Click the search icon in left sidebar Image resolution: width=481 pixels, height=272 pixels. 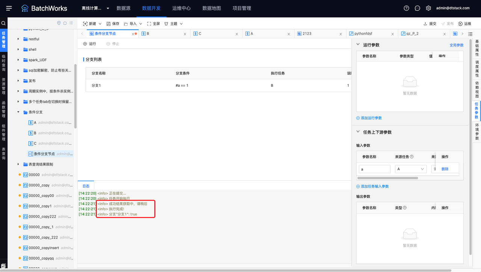pos(3,23)
